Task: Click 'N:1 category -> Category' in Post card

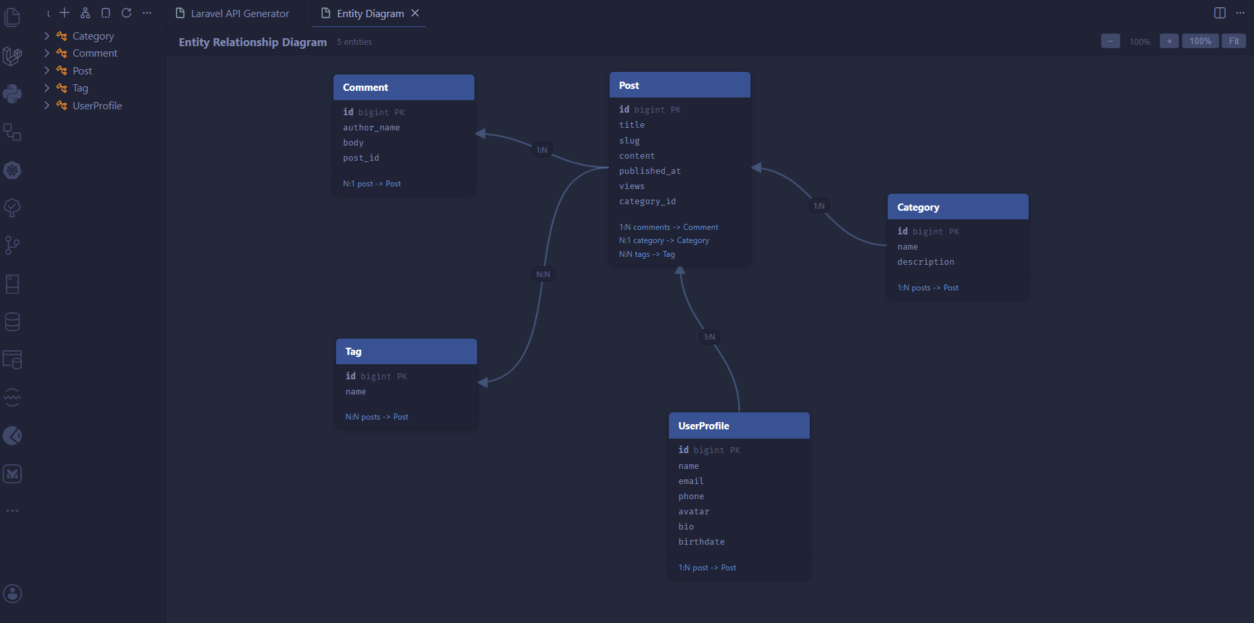Action: tap(664, 240)
